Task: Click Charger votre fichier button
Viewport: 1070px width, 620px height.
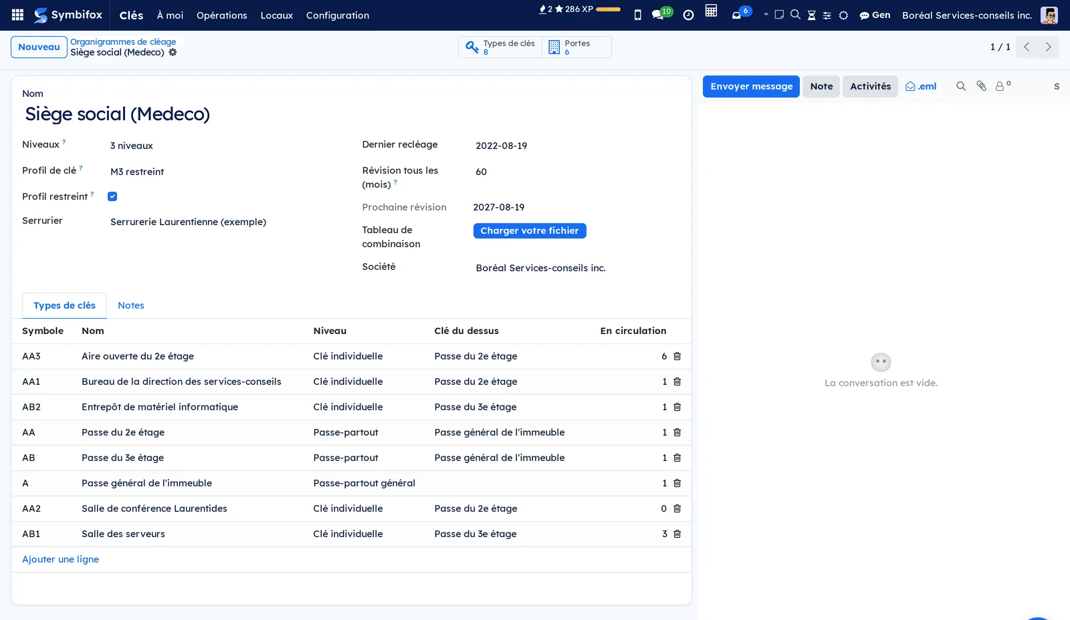Action: (x=530, y=230)
